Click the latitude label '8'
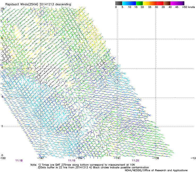 point(2,38)
